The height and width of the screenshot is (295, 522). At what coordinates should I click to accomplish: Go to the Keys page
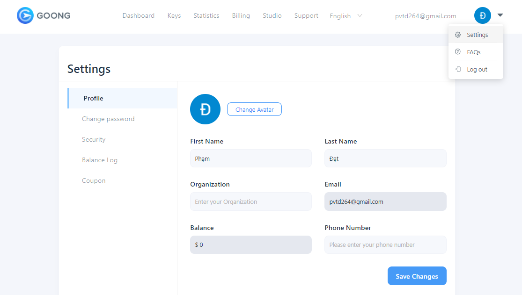(x=174, y=16)
